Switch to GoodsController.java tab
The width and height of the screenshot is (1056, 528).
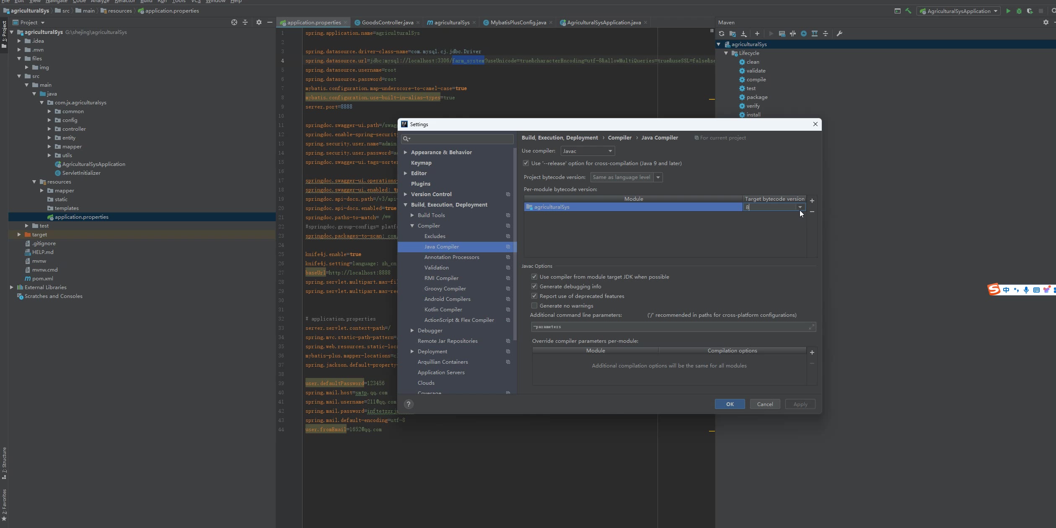click(387, 22)
